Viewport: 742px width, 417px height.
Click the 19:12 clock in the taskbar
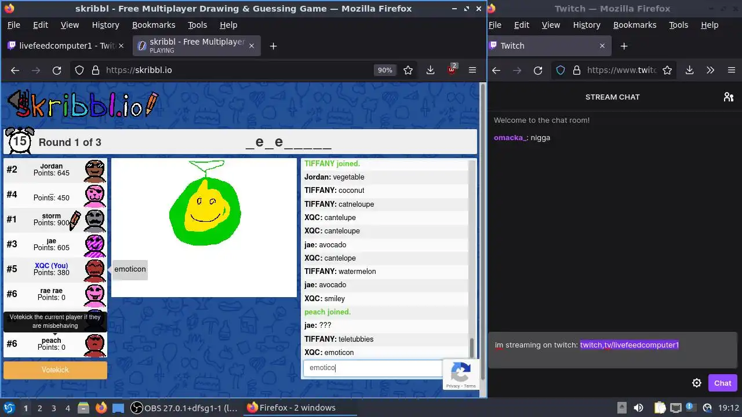click(x=729, y=408)
